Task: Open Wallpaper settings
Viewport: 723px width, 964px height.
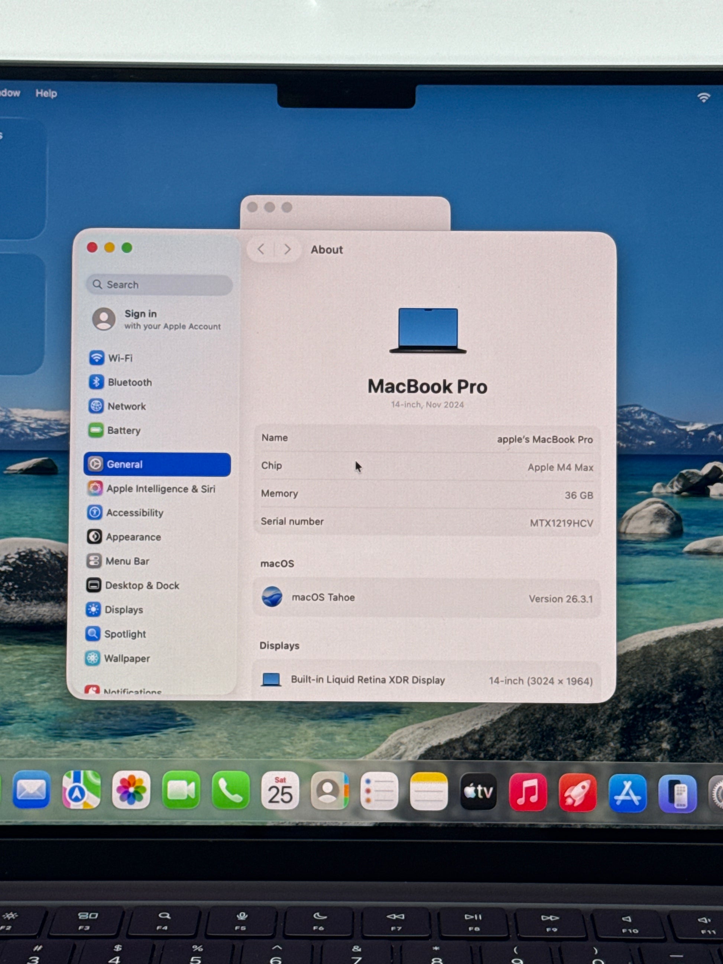Action: (x=126, y=659)
